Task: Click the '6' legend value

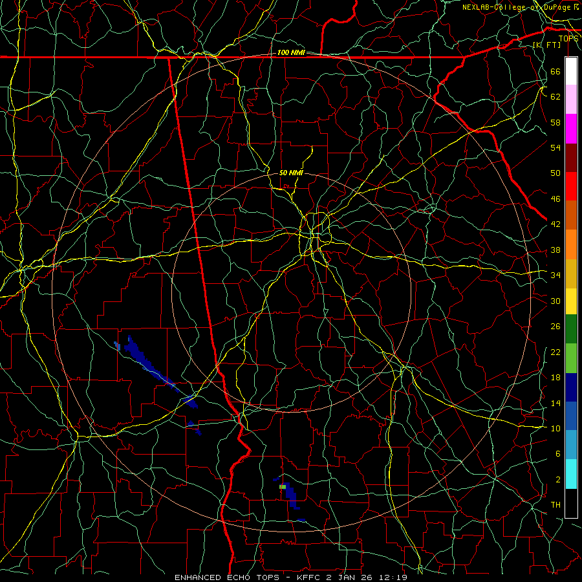Action: point(557,454)
